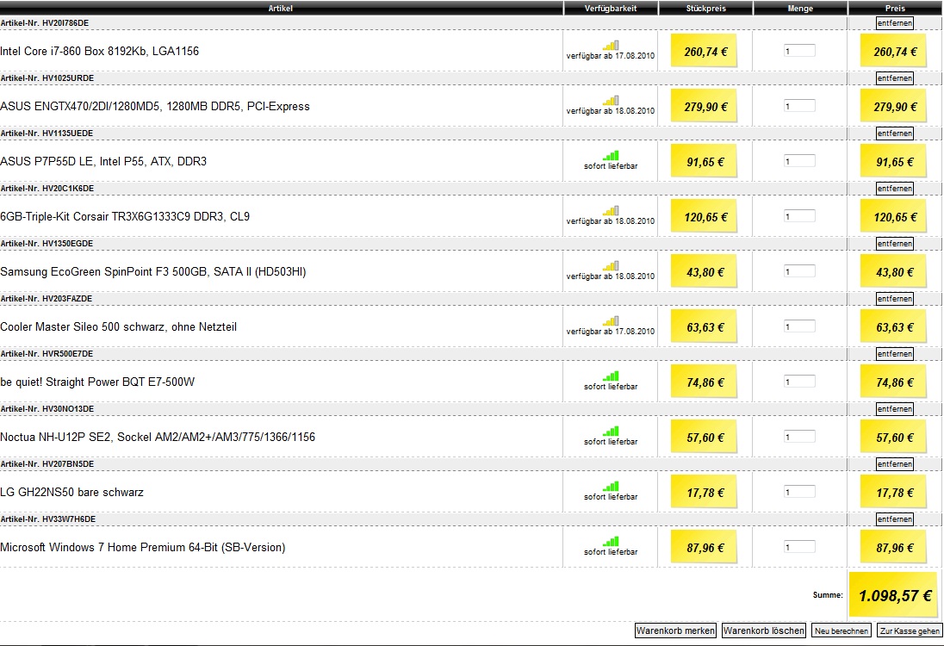Image resolution: width=944 pixels, height=646 pixels.
Task: Focus quantity field for Corsair Triple-Kit
Action: click(x=799, y=216)
